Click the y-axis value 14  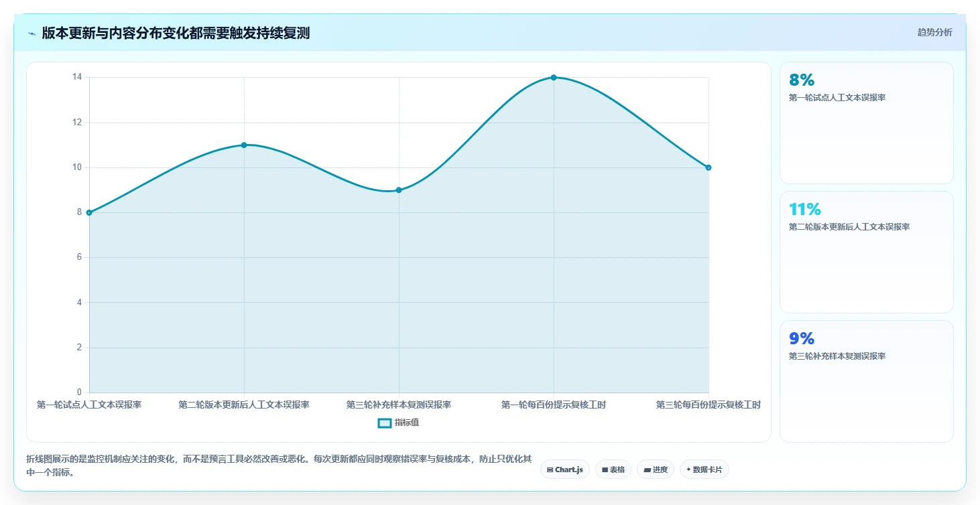[77, 77]
